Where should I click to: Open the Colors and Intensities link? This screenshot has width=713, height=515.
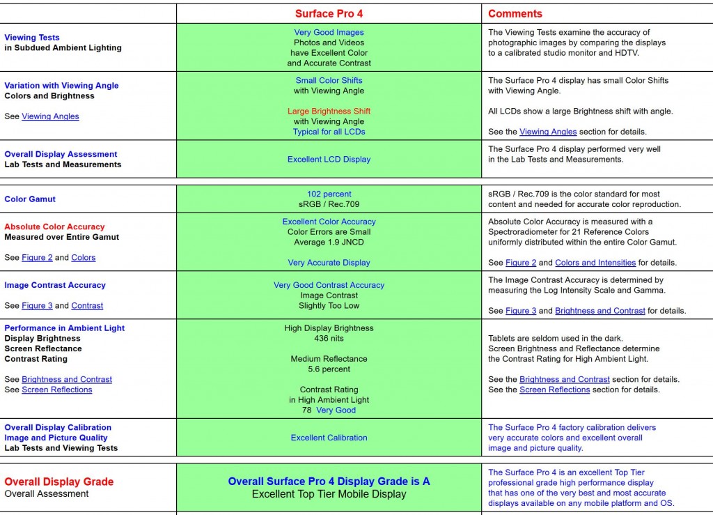(595, 263)
